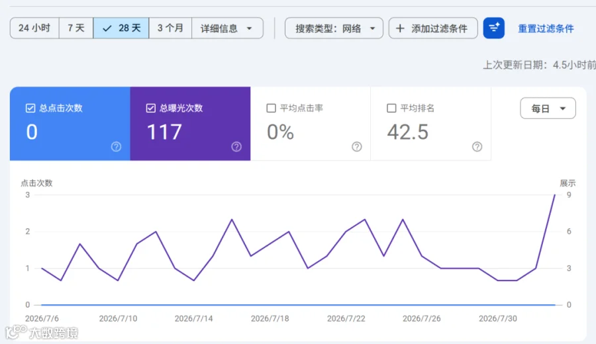Click the 点击次数 axis title

pyautogui.click(x=36, y=183)
